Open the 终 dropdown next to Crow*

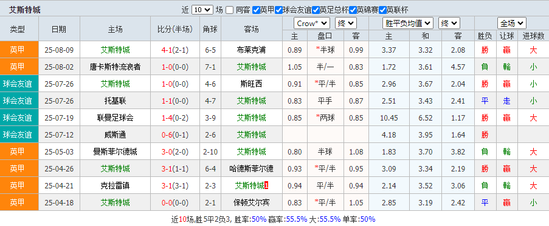345,24
